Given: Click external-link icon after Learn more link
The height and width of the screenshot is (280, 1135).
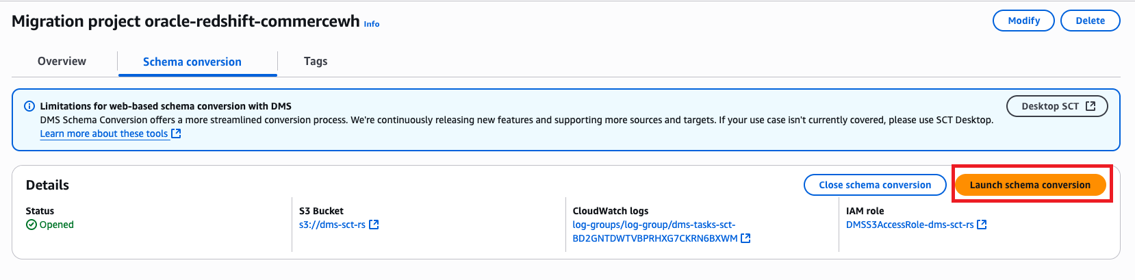Looking at the screenshot, I should [x=176, y=133].
